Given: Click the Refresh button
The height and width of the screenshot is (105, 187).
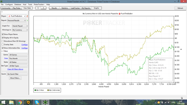Looking at the screenshot, I should pyautogui.click(x=180, y=8).
